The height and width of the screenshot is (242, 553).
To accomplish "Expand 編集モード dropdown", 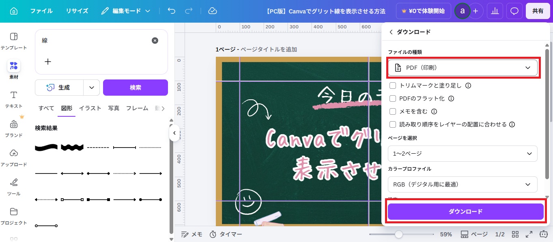I will 126,11.
